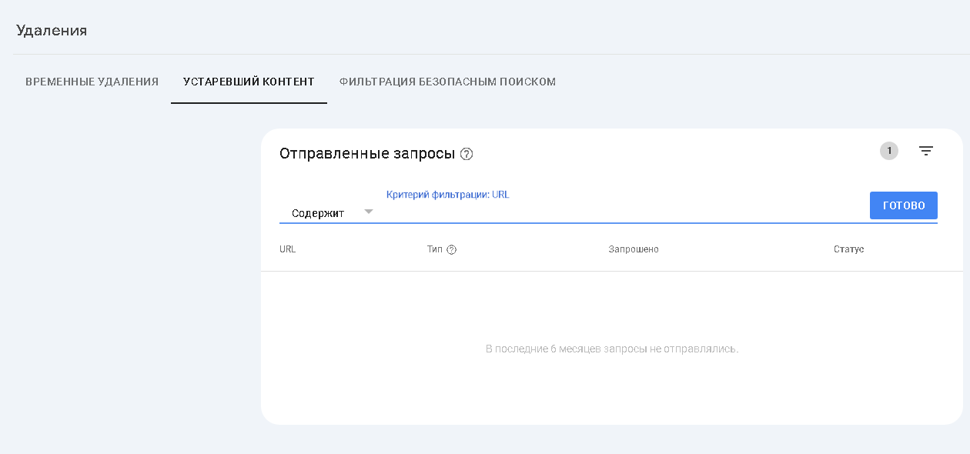Click the no-requests empty state message
Viewport: 970px width, 454px height.
612,349
